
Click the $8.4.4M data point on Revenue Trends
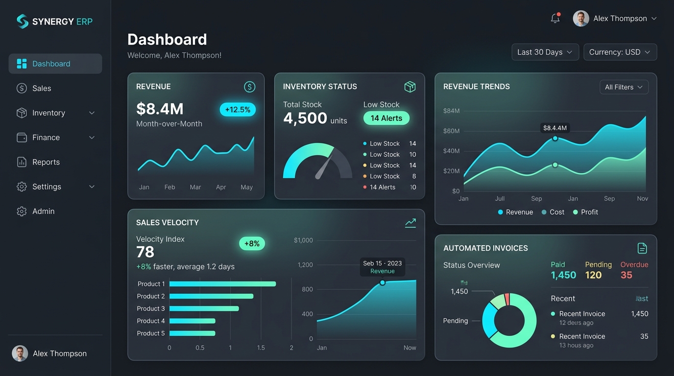coord(555,139)
